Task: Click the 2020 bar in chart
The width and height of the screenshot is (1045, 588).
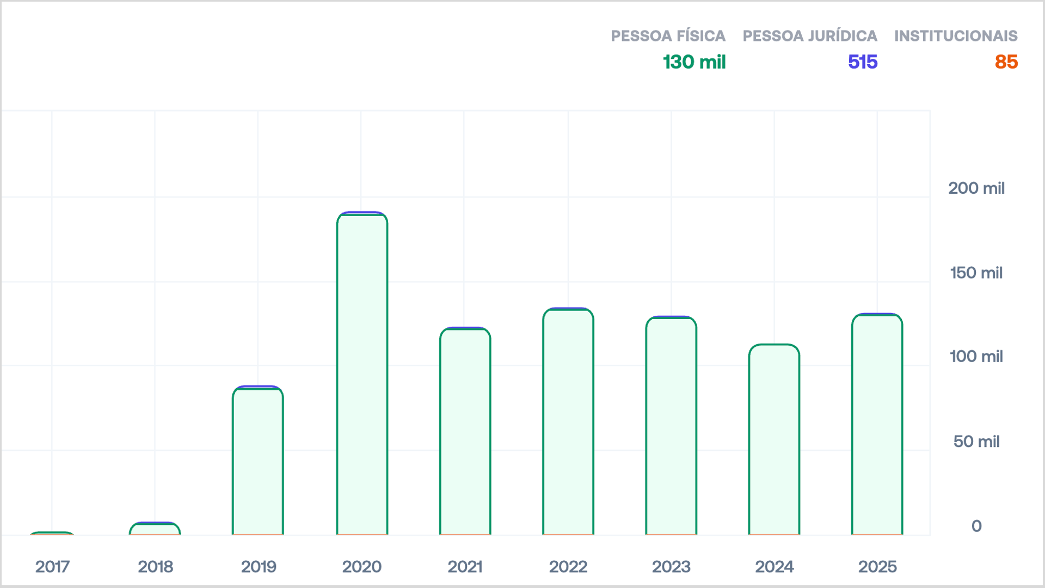Action: click(x=362, y=373)
